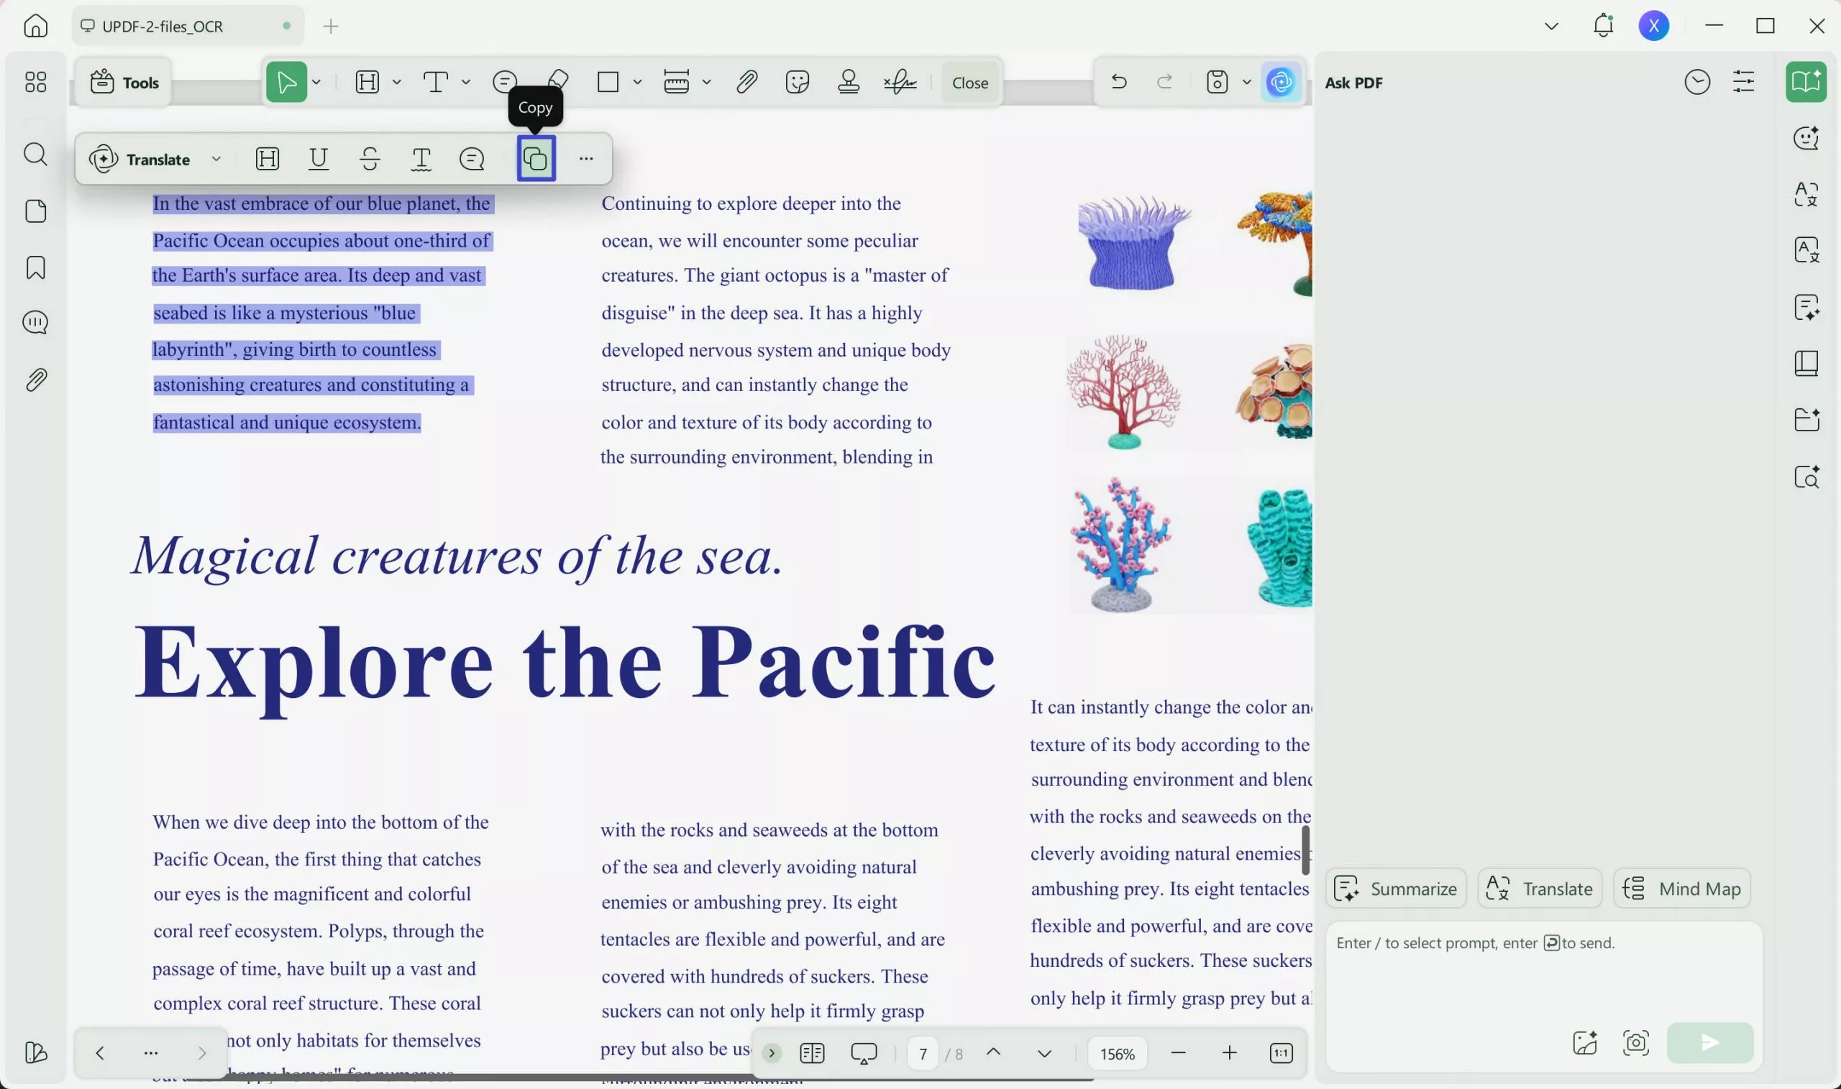Open the highlight tool options dropdown
This screenshot has width=1841, height=1089.
coord(396,81)
